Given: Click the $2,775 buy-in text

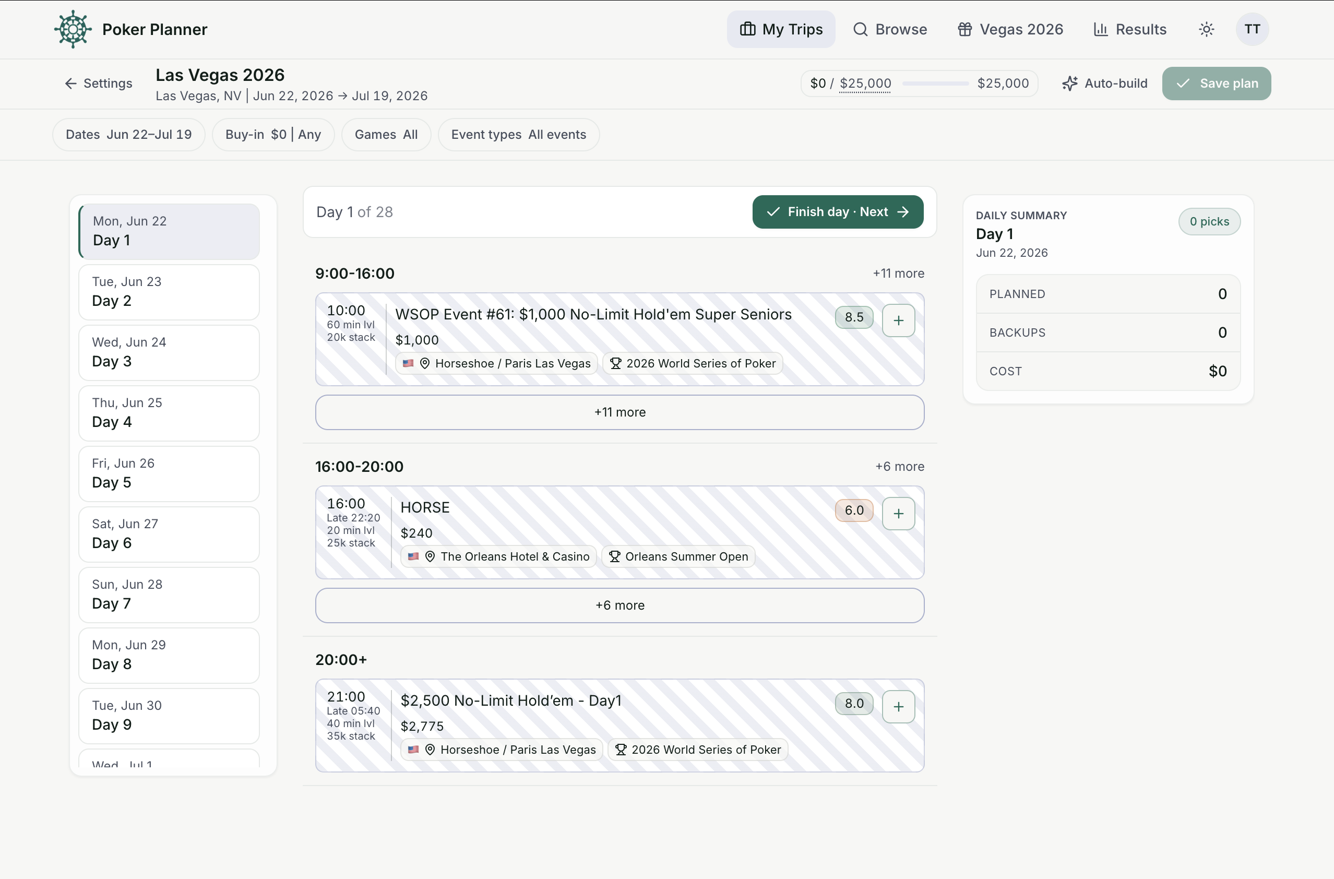Looking at the screenshot, I should pos(422,727).
